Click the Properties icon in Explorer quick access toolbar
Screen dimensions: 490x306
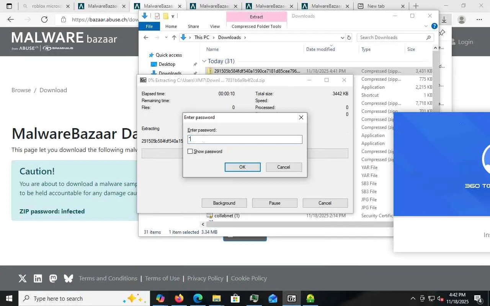pyautogui.click(x=157, y=16)
